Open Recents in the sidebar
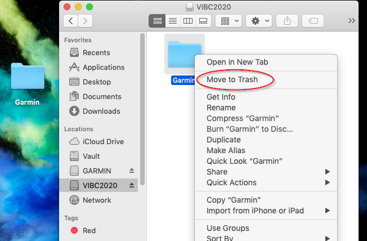Viewport: 367px width, 241px height. coord(100,53)
